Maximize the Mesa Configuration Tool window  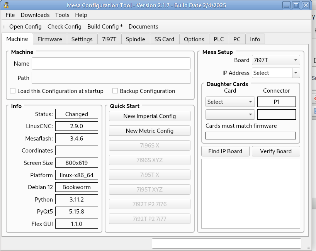tap(296, 5)
